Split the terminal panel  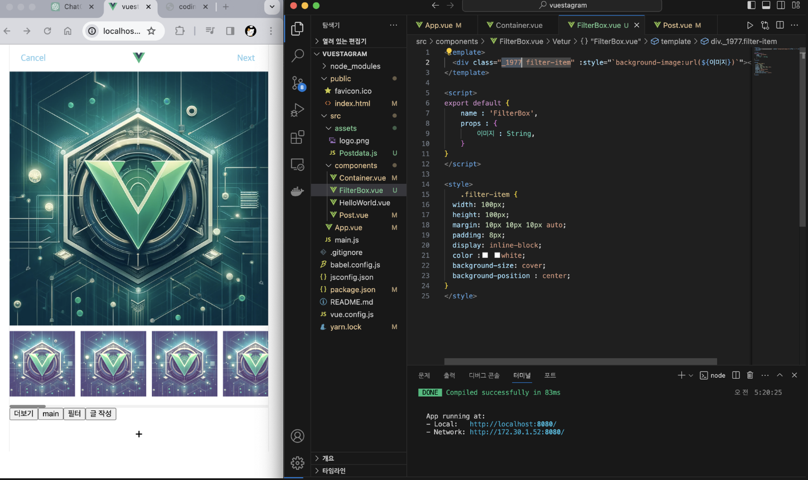coord(736,375)
